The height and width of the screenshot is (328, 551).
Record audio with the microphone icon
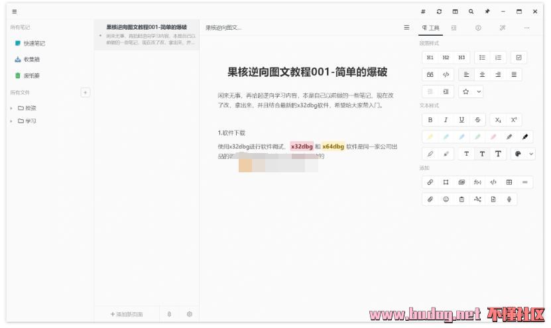(x=509, y=199)
